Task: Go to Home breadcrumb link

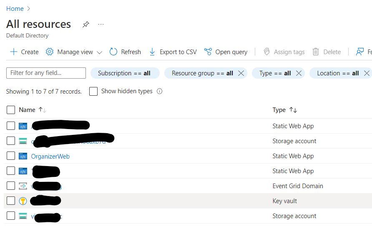Action: coord(15,9)
